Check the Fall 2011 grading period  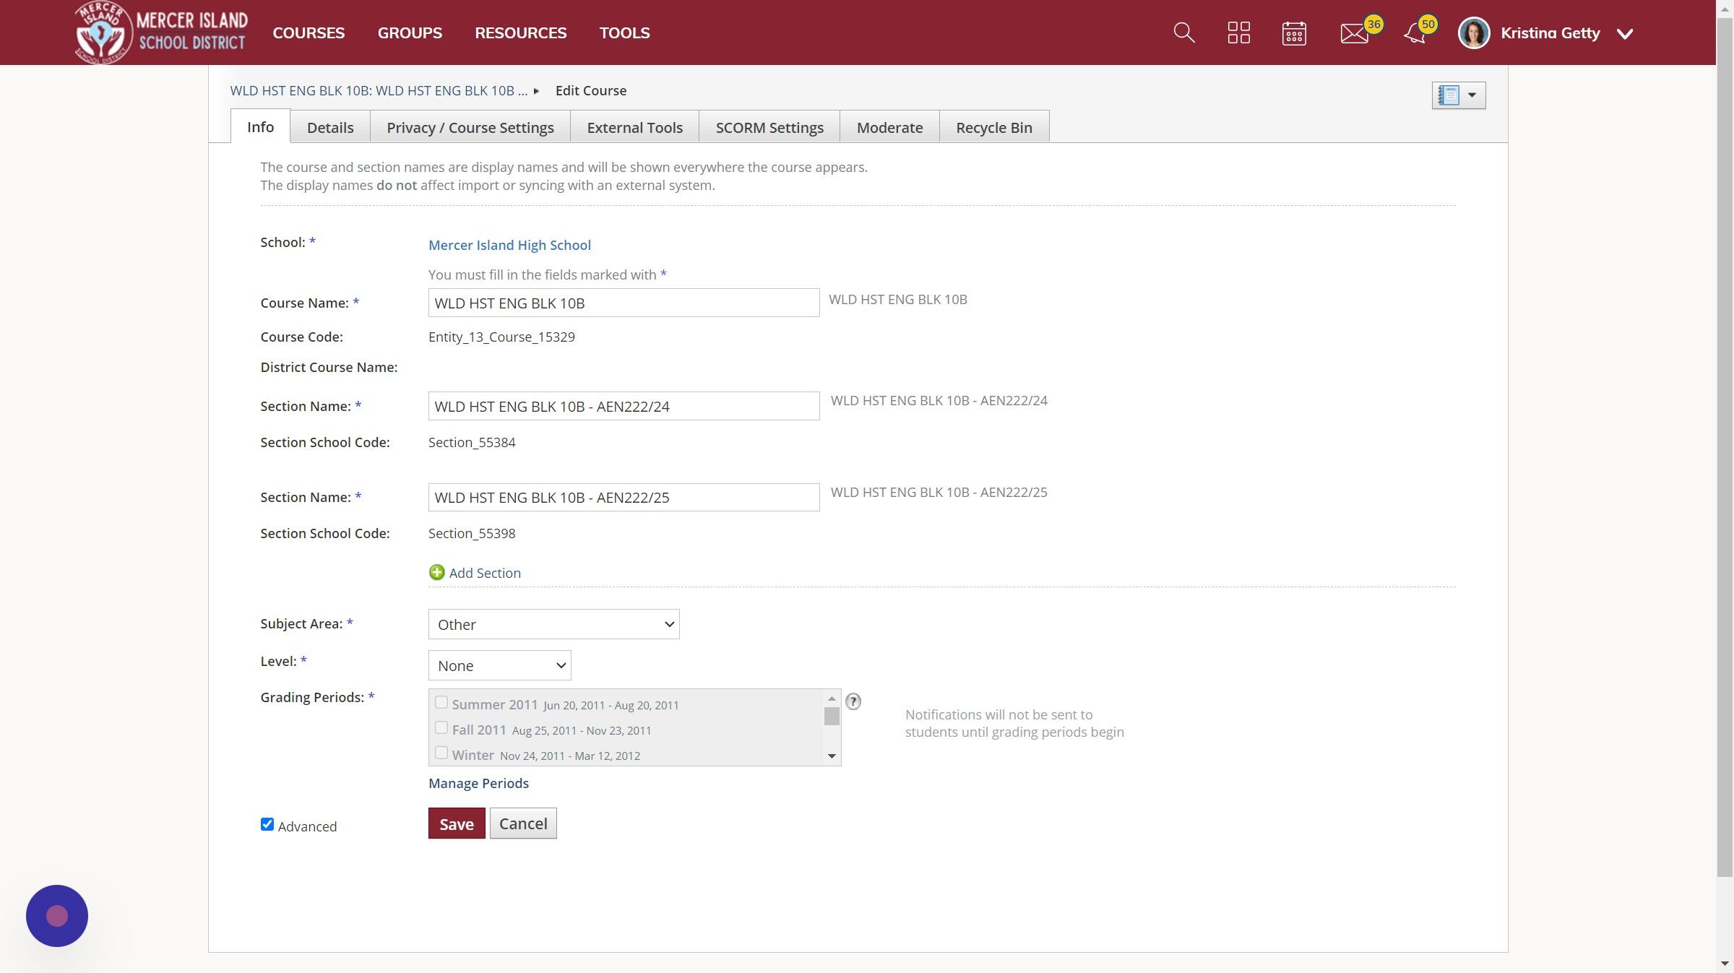(441, 728)
